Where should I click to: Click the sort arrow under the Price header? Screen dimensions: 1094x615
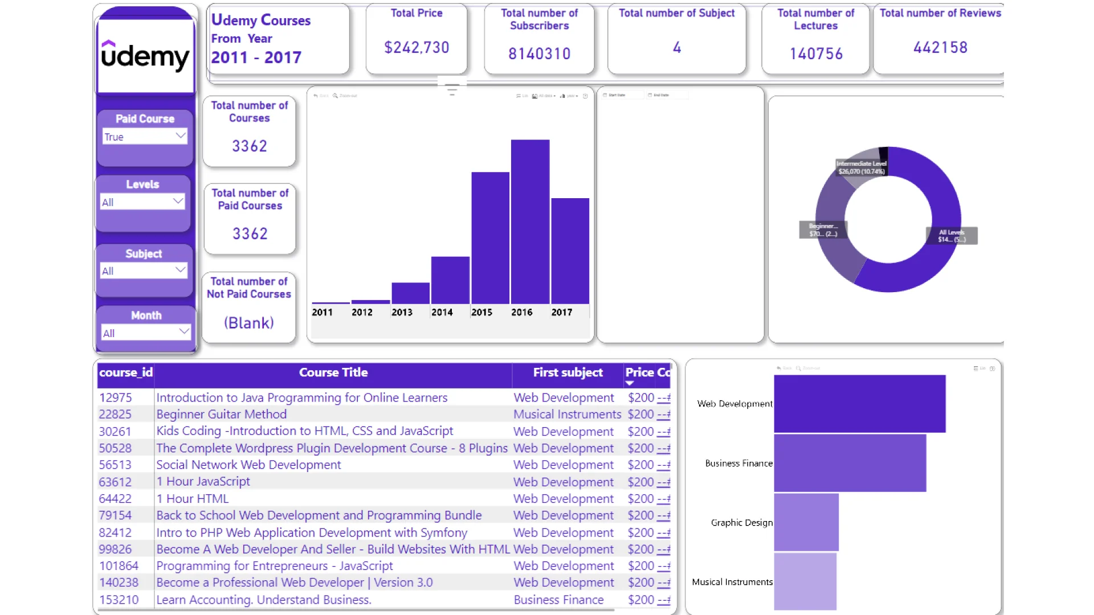click(x=630, y=383)
